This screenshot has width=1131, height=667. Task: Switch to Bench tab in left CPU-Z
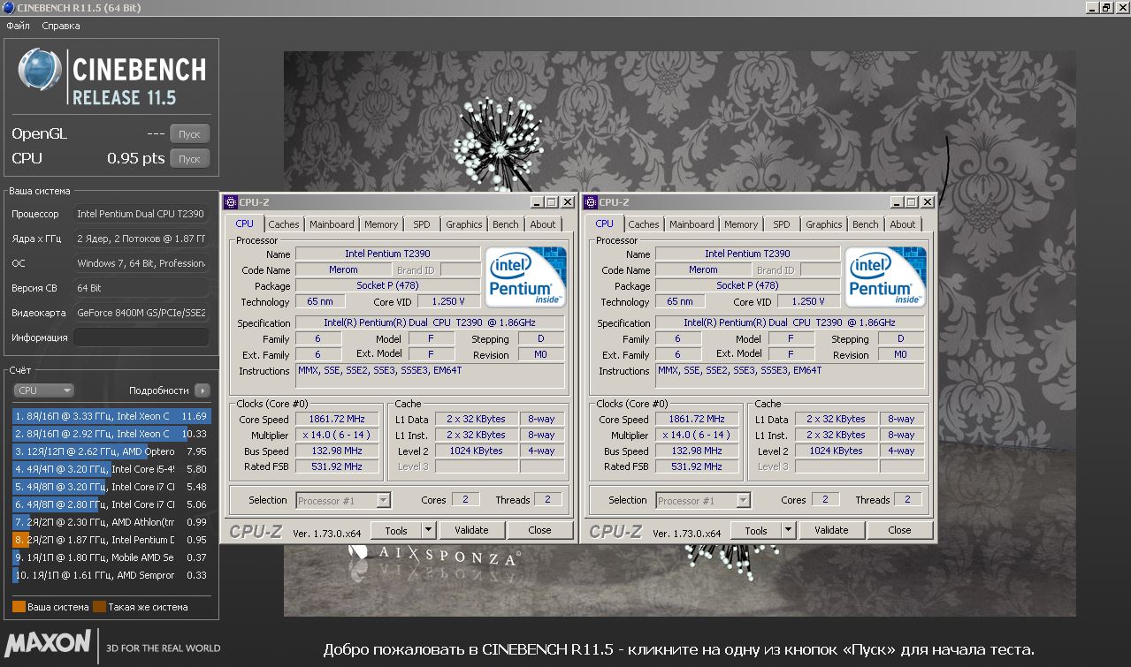(506, 224)
